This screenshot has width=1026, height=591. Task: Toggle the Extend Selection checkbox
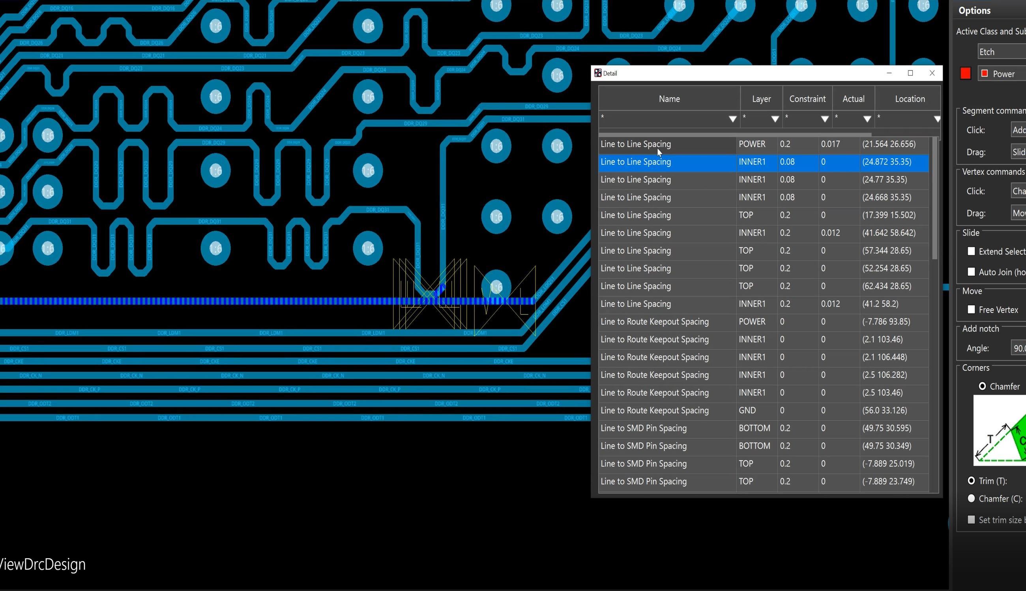click(971, 251)
